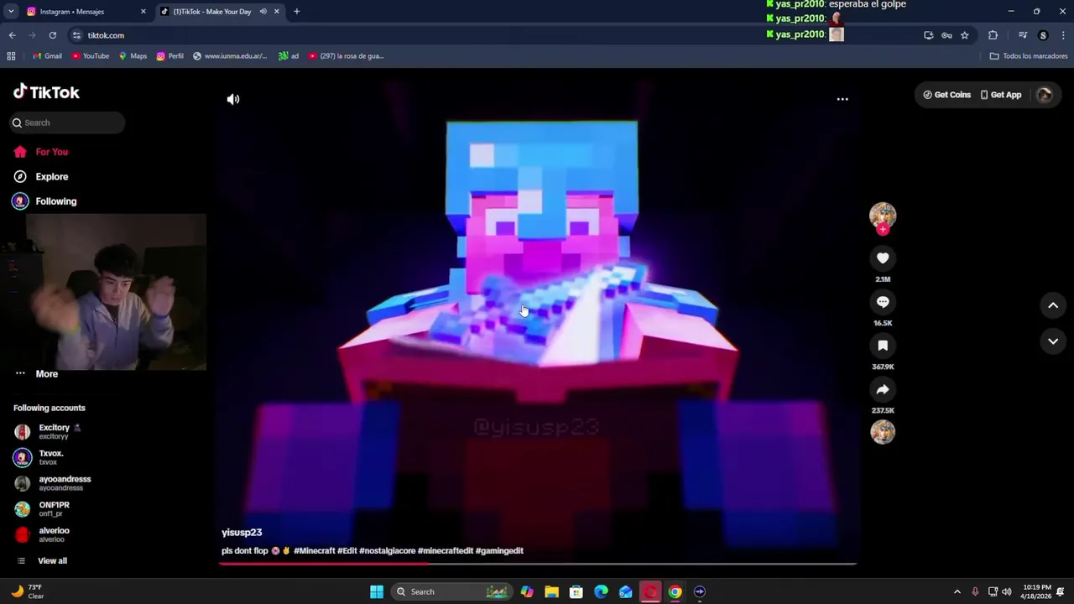Click the TikTok logo

click(46, 92)
